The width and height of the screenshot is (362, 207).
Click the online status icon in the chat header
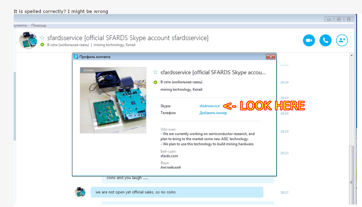click(x=42, y=45)
